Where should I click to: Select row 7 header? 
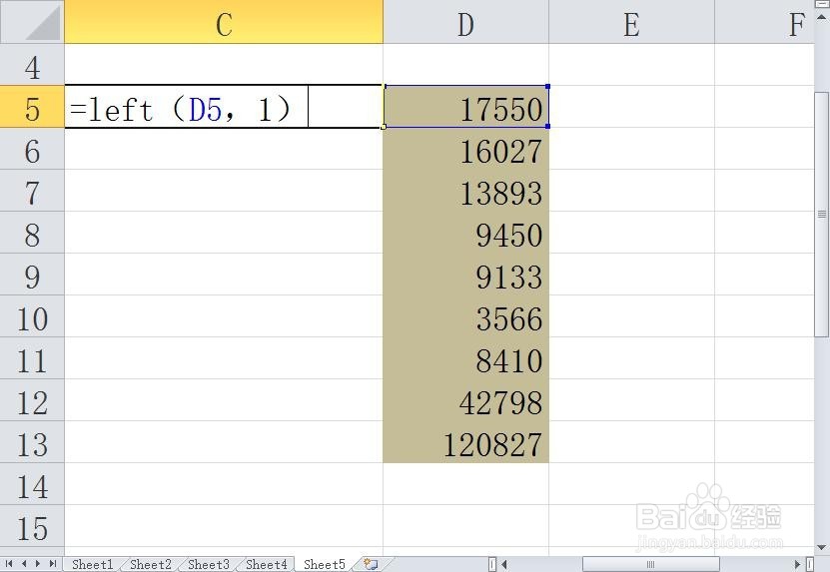[32, 191]
